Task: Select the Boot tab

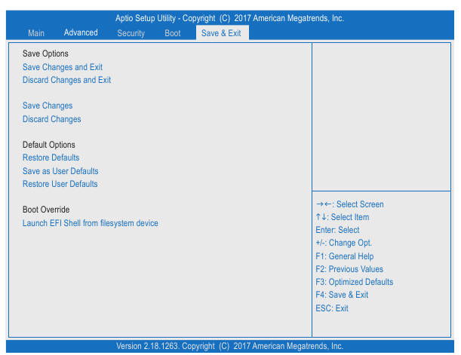Action: (x=173, y=33)
